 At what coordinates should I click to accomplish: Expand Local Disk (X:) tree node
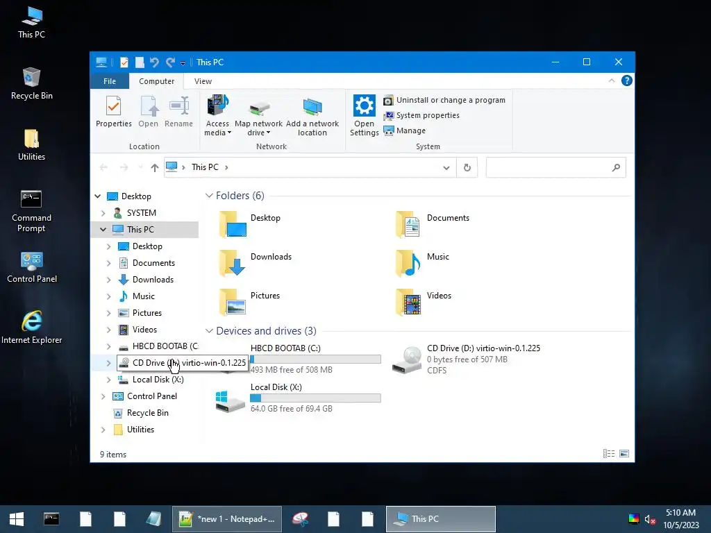click(x=109, y=380)
